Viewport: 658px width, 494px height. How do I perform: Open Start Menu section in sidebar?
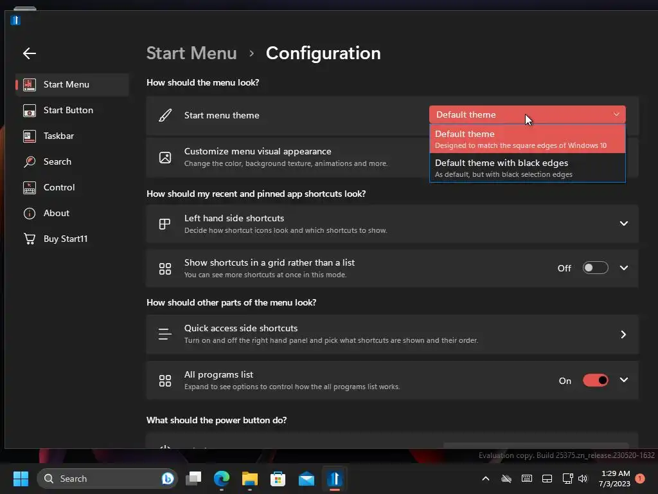(72, 84)
